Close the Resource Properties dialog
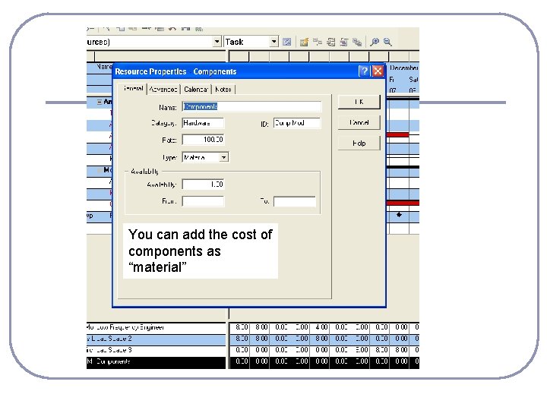547x410 pixels. pos(378,71)
